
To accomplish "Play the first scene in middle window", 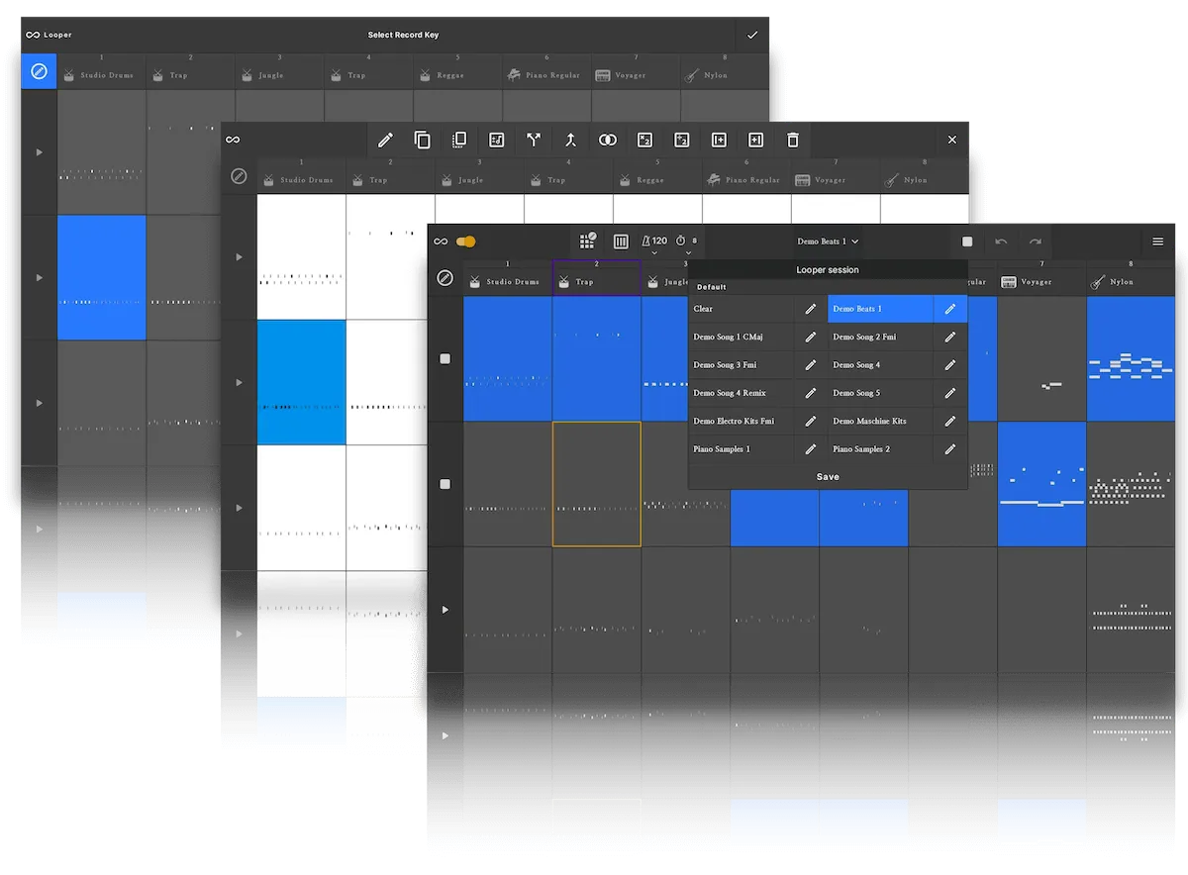I will (239, 257).
